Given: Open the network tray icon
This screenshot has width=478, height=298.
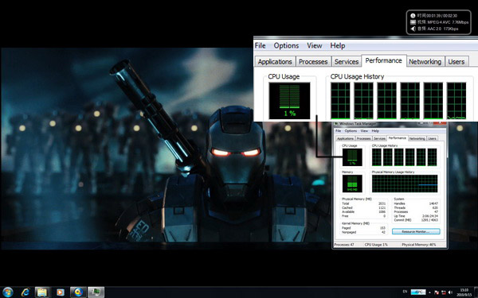Looking at the screenshot, I should (x=444, y=292).
